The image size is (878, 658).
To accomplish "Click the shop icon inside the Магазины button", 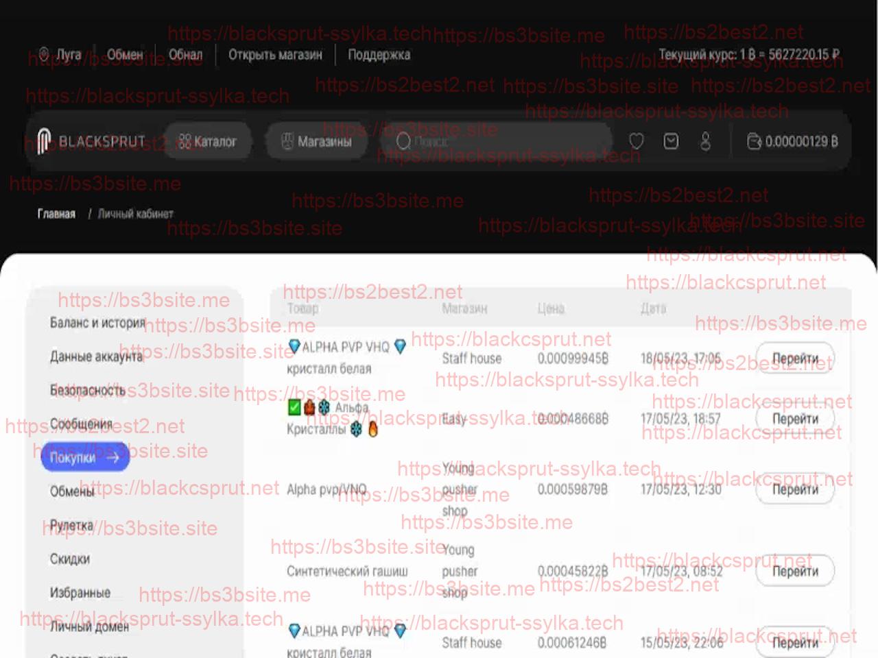I will point(287,141).
